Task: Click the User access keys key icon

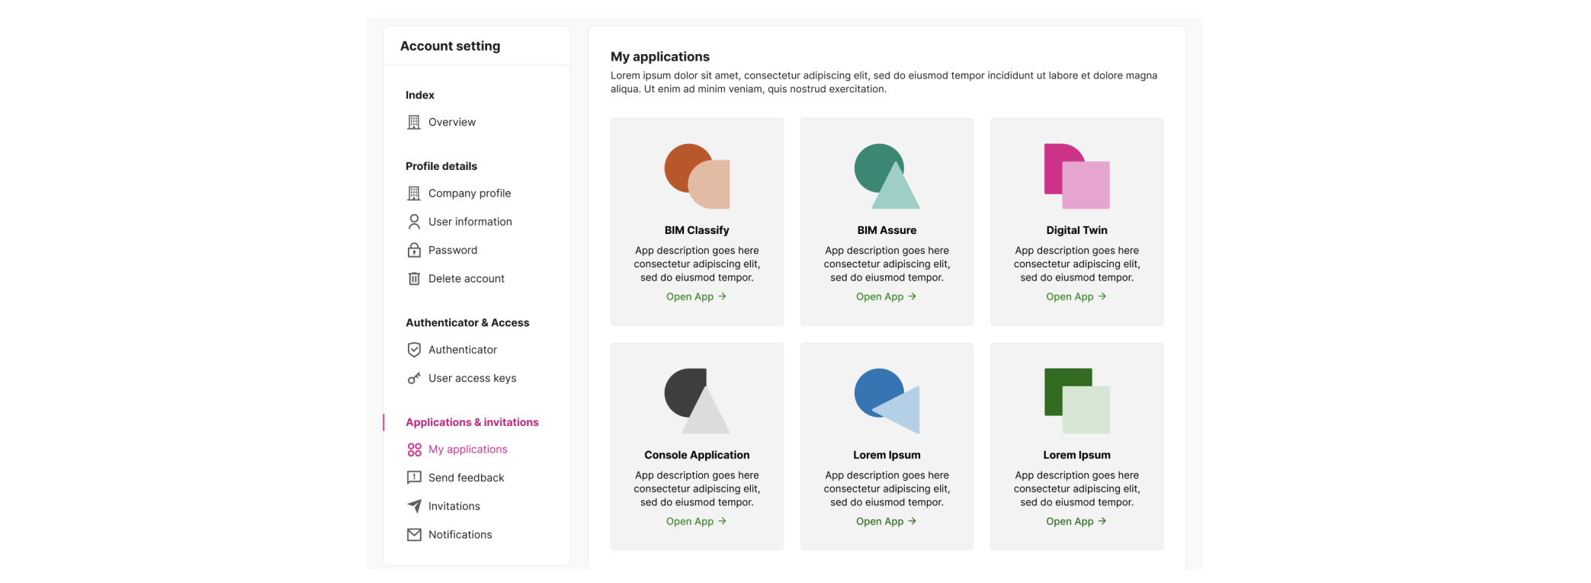Action: click(414, 378)
